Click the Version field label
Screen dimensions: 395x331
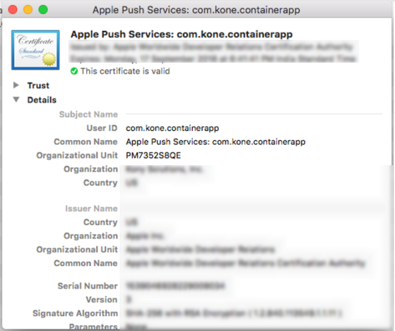101,300
